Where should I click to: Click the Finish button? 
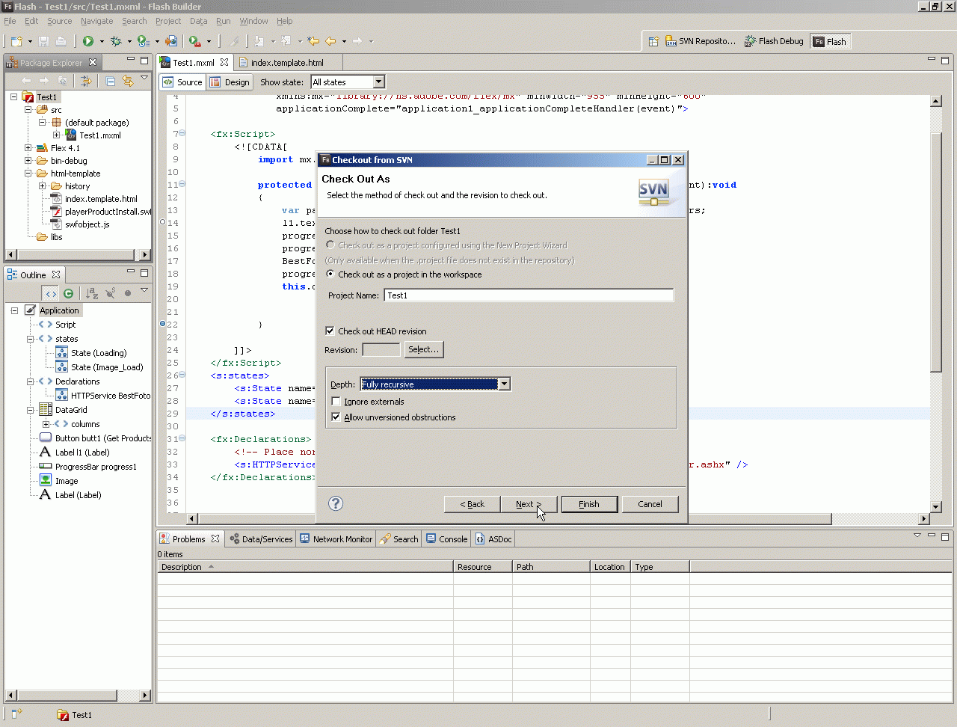tap(589, 504)
